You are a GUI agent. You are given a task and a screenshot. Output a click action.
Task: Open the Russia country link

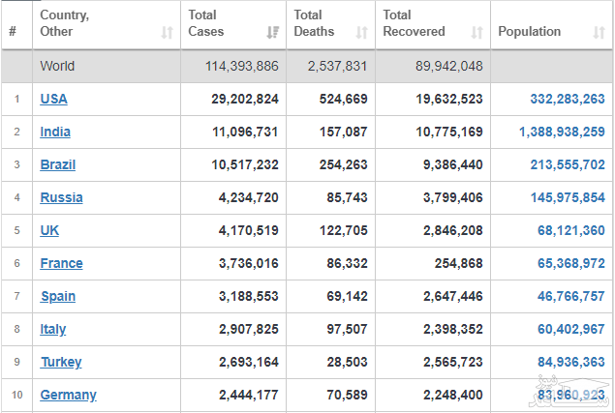[61, 197]
